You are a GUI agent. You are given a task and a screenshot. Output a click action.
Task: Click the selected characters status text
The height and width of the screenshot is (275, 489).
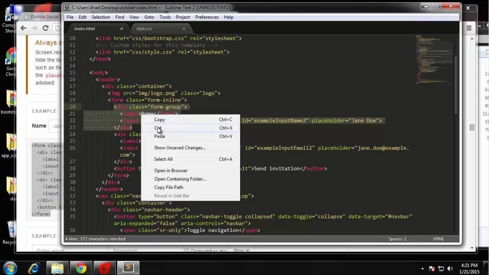click(x=95, y=239)
